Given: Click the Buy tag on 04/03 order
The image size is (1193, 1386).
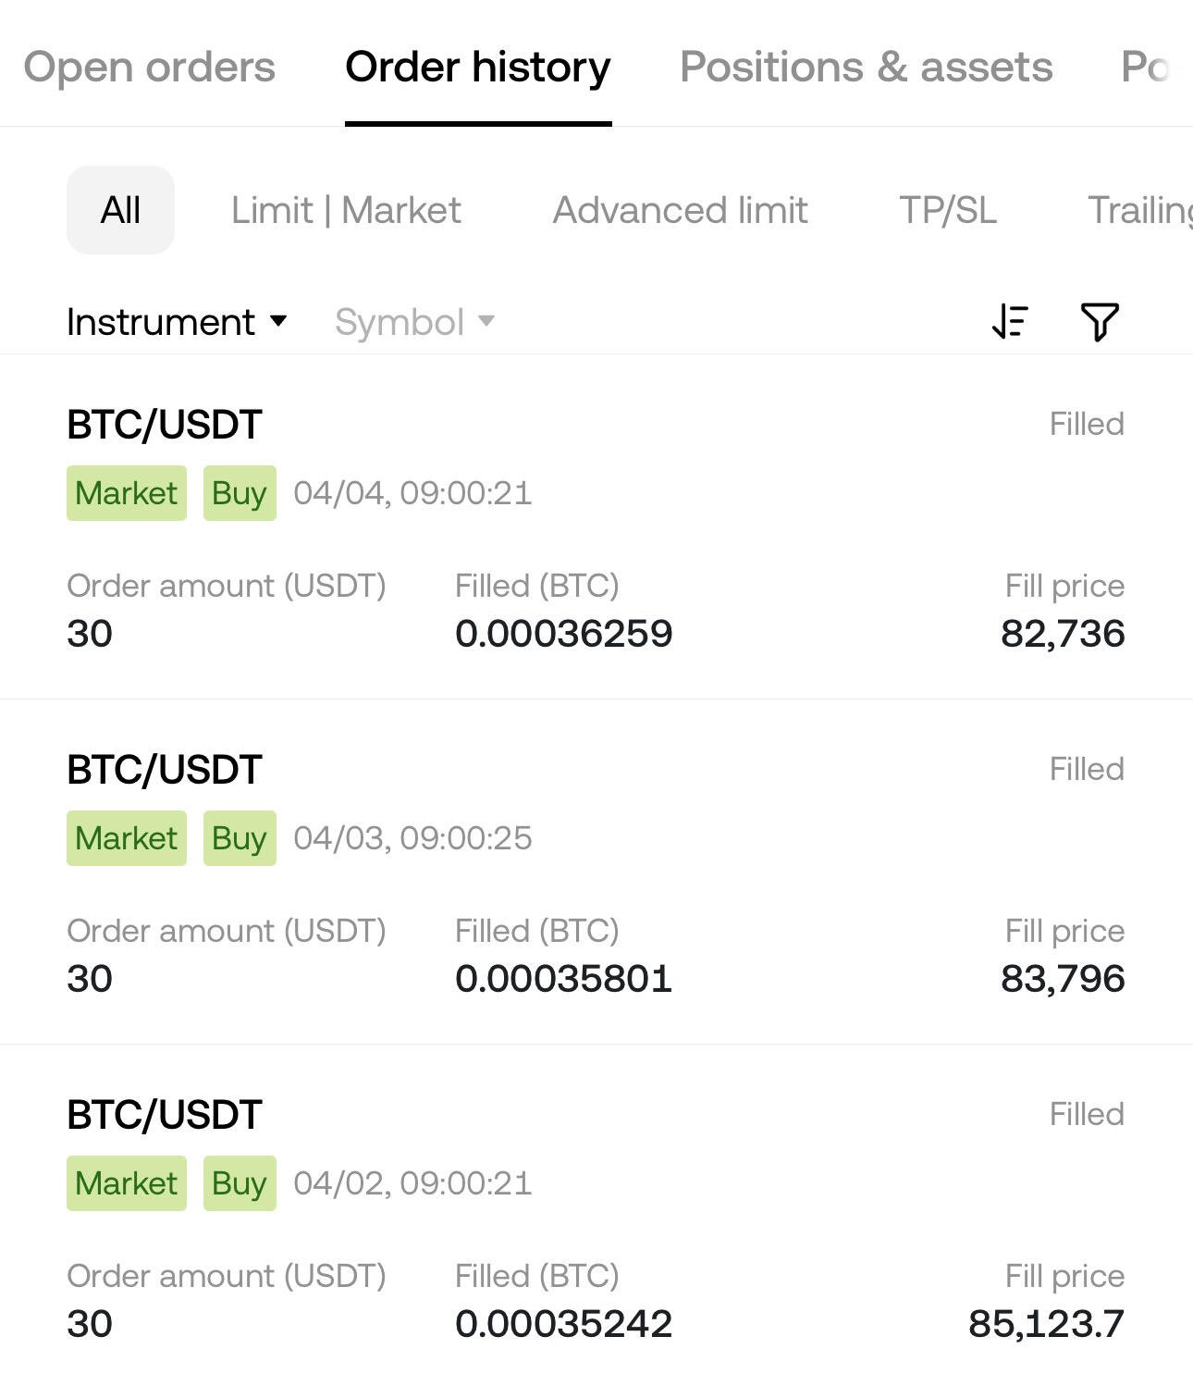Looking at the screenshot, I should pos(240,838).
